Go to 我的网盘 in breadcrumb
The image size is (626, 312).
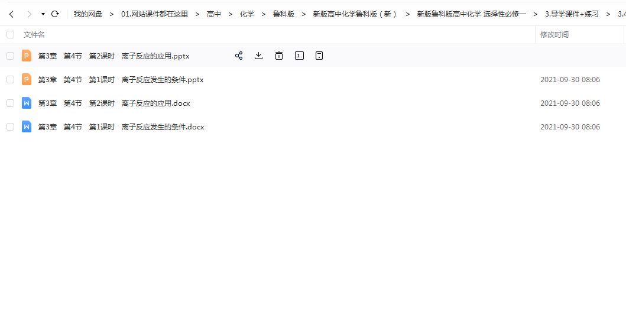(88, 14)
